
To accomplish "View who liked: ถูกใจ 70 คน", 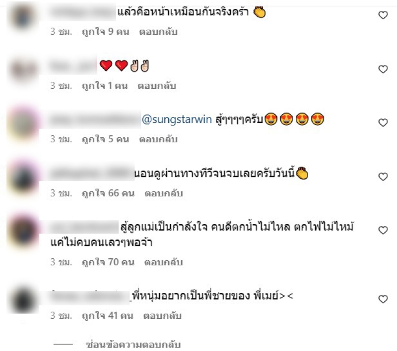I will pos(108,262).
